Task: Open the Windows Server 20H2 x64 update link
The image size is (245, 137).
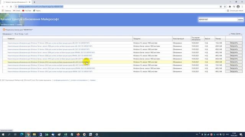Action: point(50,59)
